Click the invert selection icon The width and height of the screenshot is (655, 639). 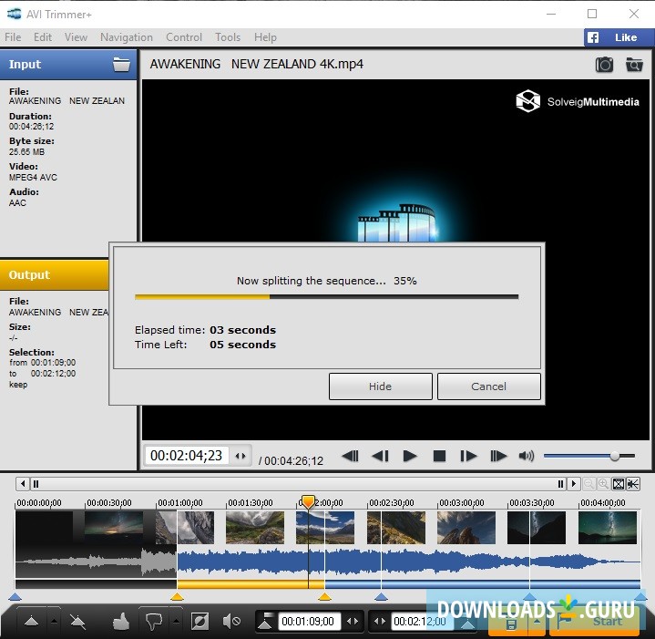coord(200,622)
